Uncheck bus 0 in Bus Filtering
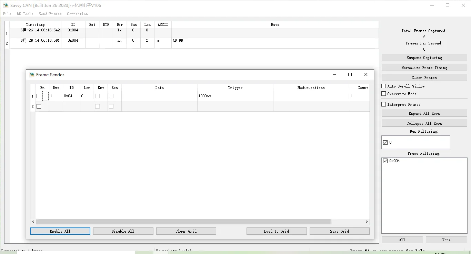The width and height of the screenshot is (471, 254). click(x=385, y=142)
